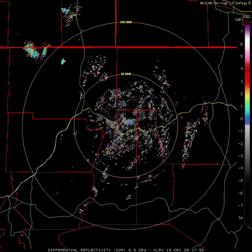
Task: Click the '100 NMI' range ring label
Action: 126,22
